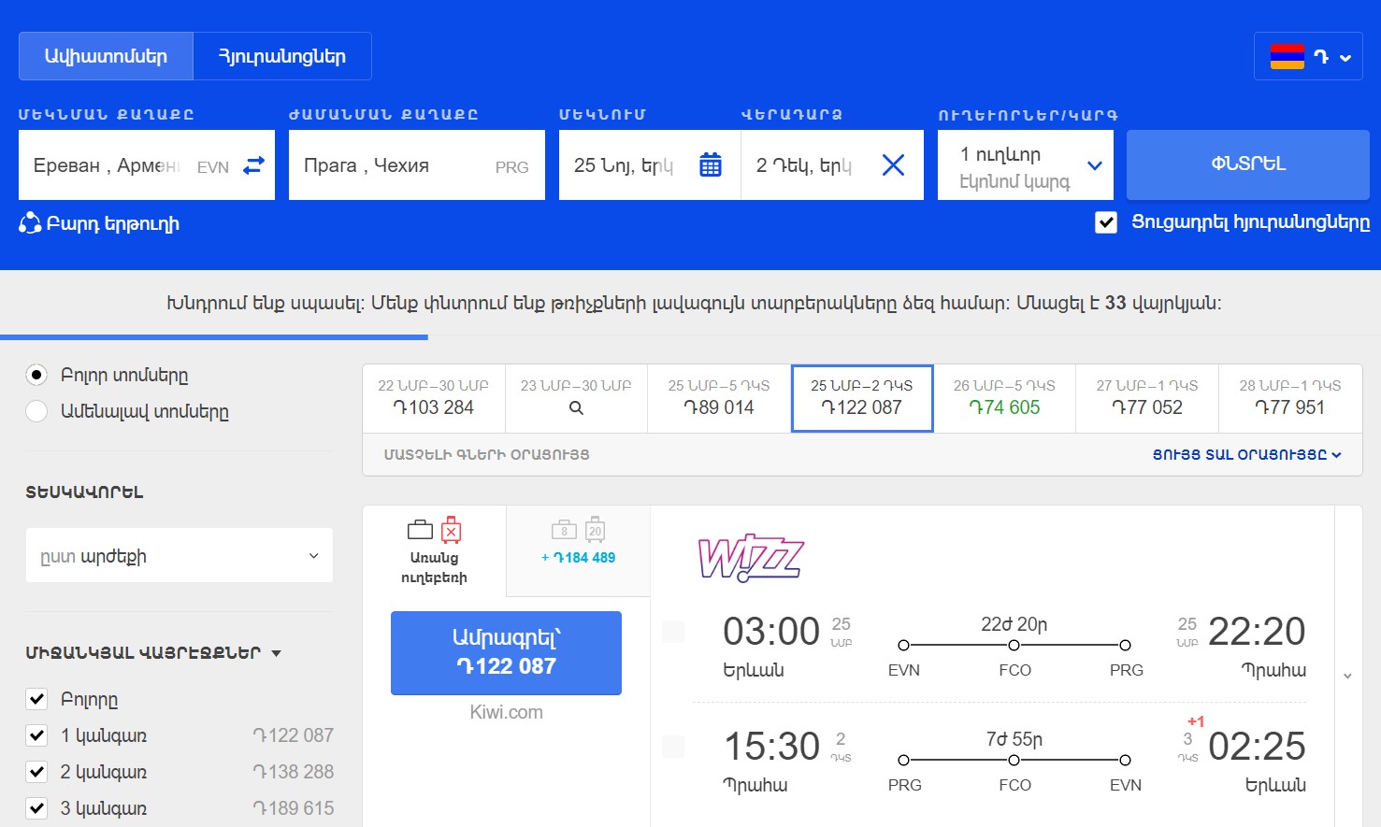Click the Բարդ երթուղի link
1381x827 pixels.
pyautogui.click(x=112, y=224)
